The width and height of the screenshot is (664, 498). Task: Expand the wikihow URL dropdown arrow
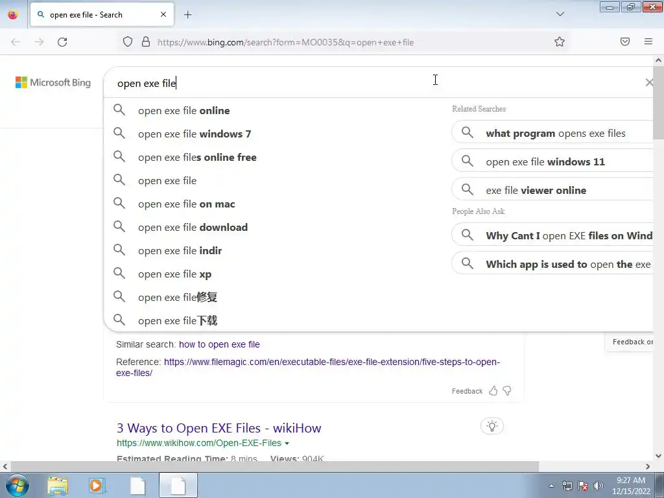coord(287,444)
